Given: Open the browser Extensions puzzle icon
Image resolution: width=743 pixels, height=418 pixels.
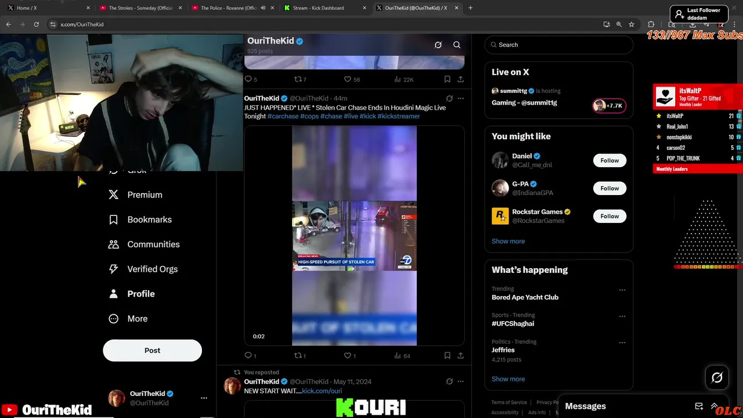Looking at the screenshot, I should (x=651, y=24).
